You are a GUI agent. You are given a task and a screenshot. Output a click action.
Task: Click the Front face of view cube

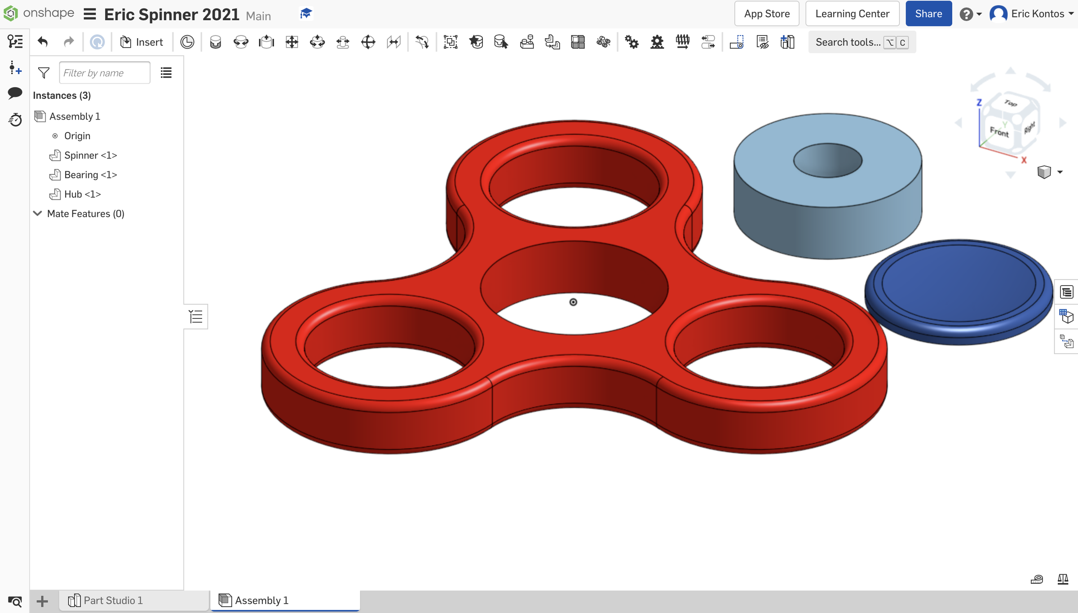999,132
